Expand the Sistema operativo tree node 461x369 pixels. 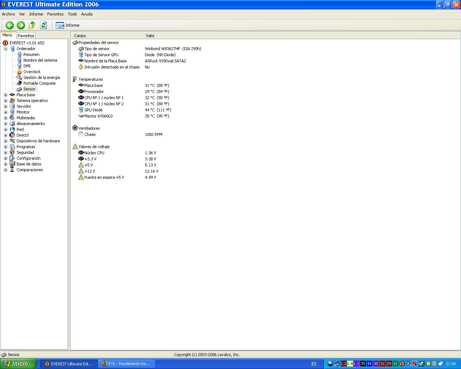coord(5,101)
